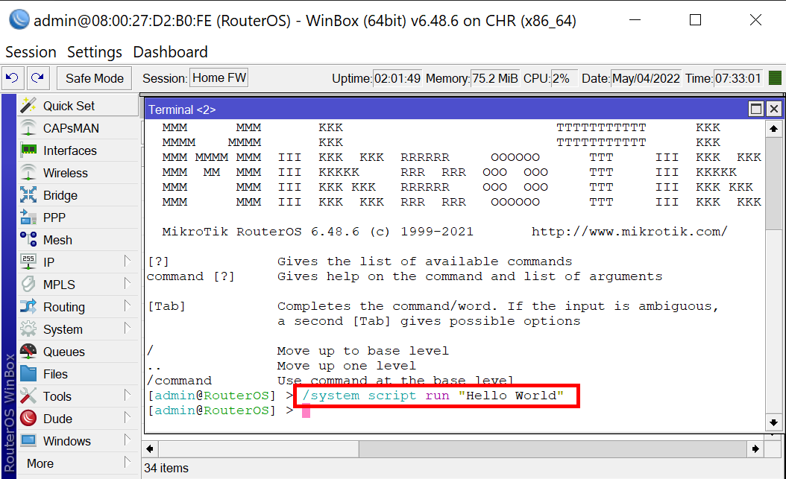Expand the IP submenu arrow
The height and width of the screenshot is (479, 786).
click(128, 261)
